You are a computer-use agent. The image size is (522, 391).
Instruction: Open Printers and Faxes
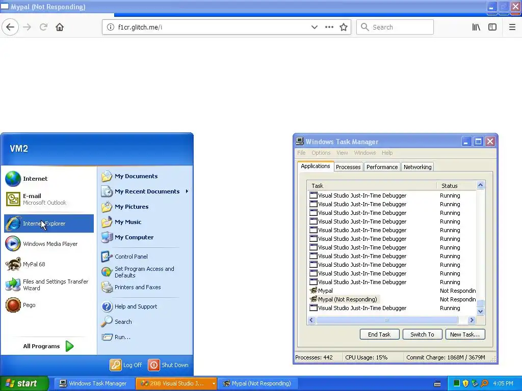pyautogui.click(x=145, y=287)
